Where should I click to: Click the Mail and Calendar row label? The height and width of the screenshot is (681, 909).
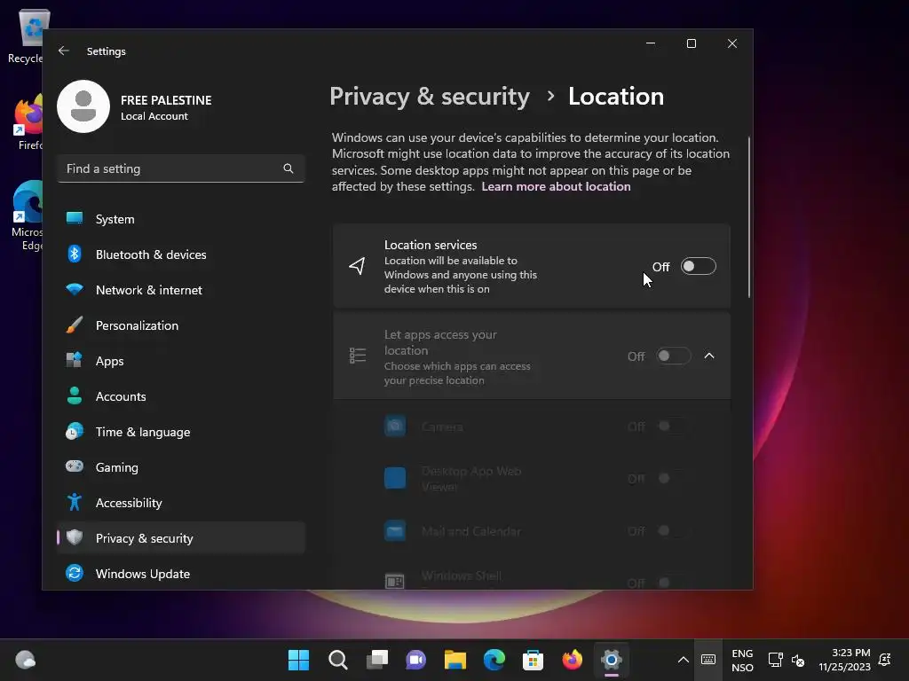[470, 531]
